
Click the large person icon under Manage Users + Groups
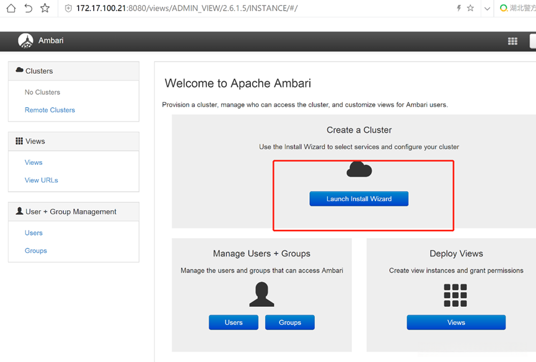coord(261,294)
